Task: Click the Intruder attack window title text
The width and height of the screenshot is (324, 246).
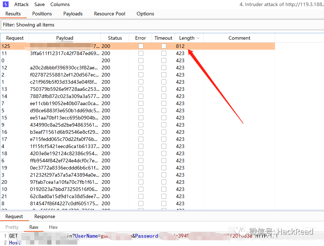Action: pos(282,4)
